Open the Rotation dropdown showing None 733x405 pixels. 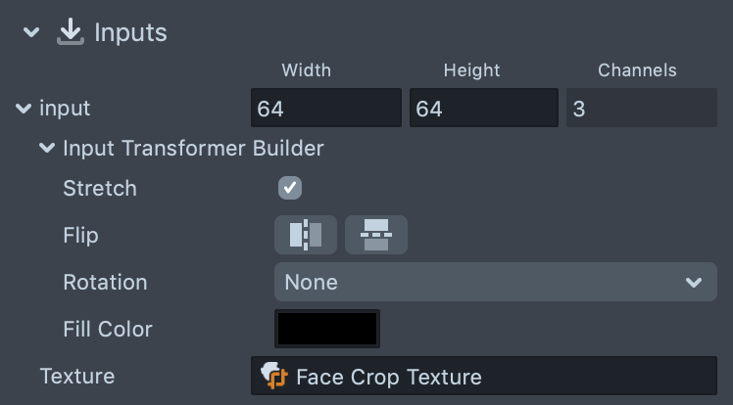488,283
